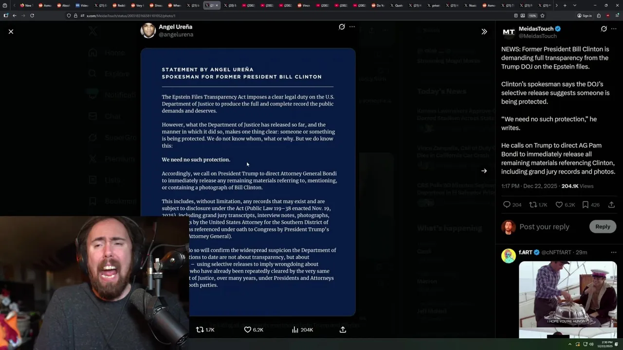Go back with browser back arrow
This screenshot has height=350, width=623.
[x=15, y=16]
